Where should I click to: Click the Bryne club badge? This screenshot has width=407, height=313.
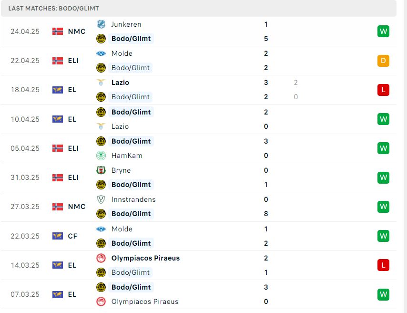(101, 170)
